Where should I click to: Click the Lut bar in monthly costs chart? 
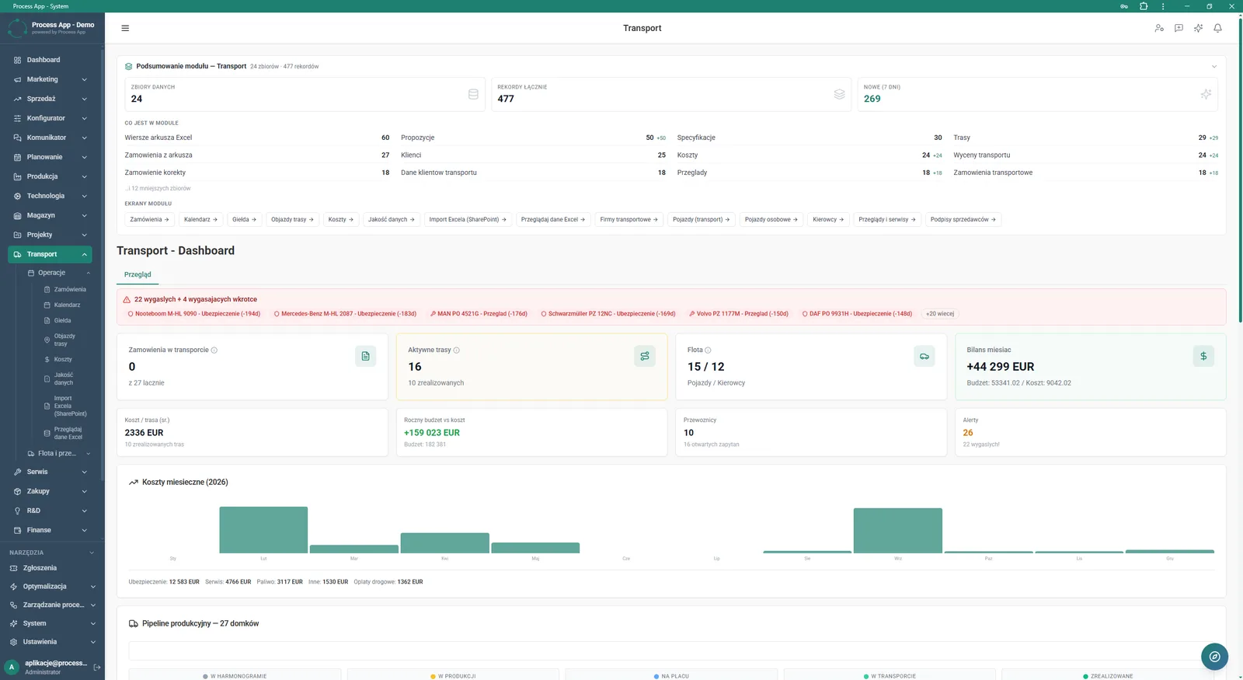tap(263, 530)
